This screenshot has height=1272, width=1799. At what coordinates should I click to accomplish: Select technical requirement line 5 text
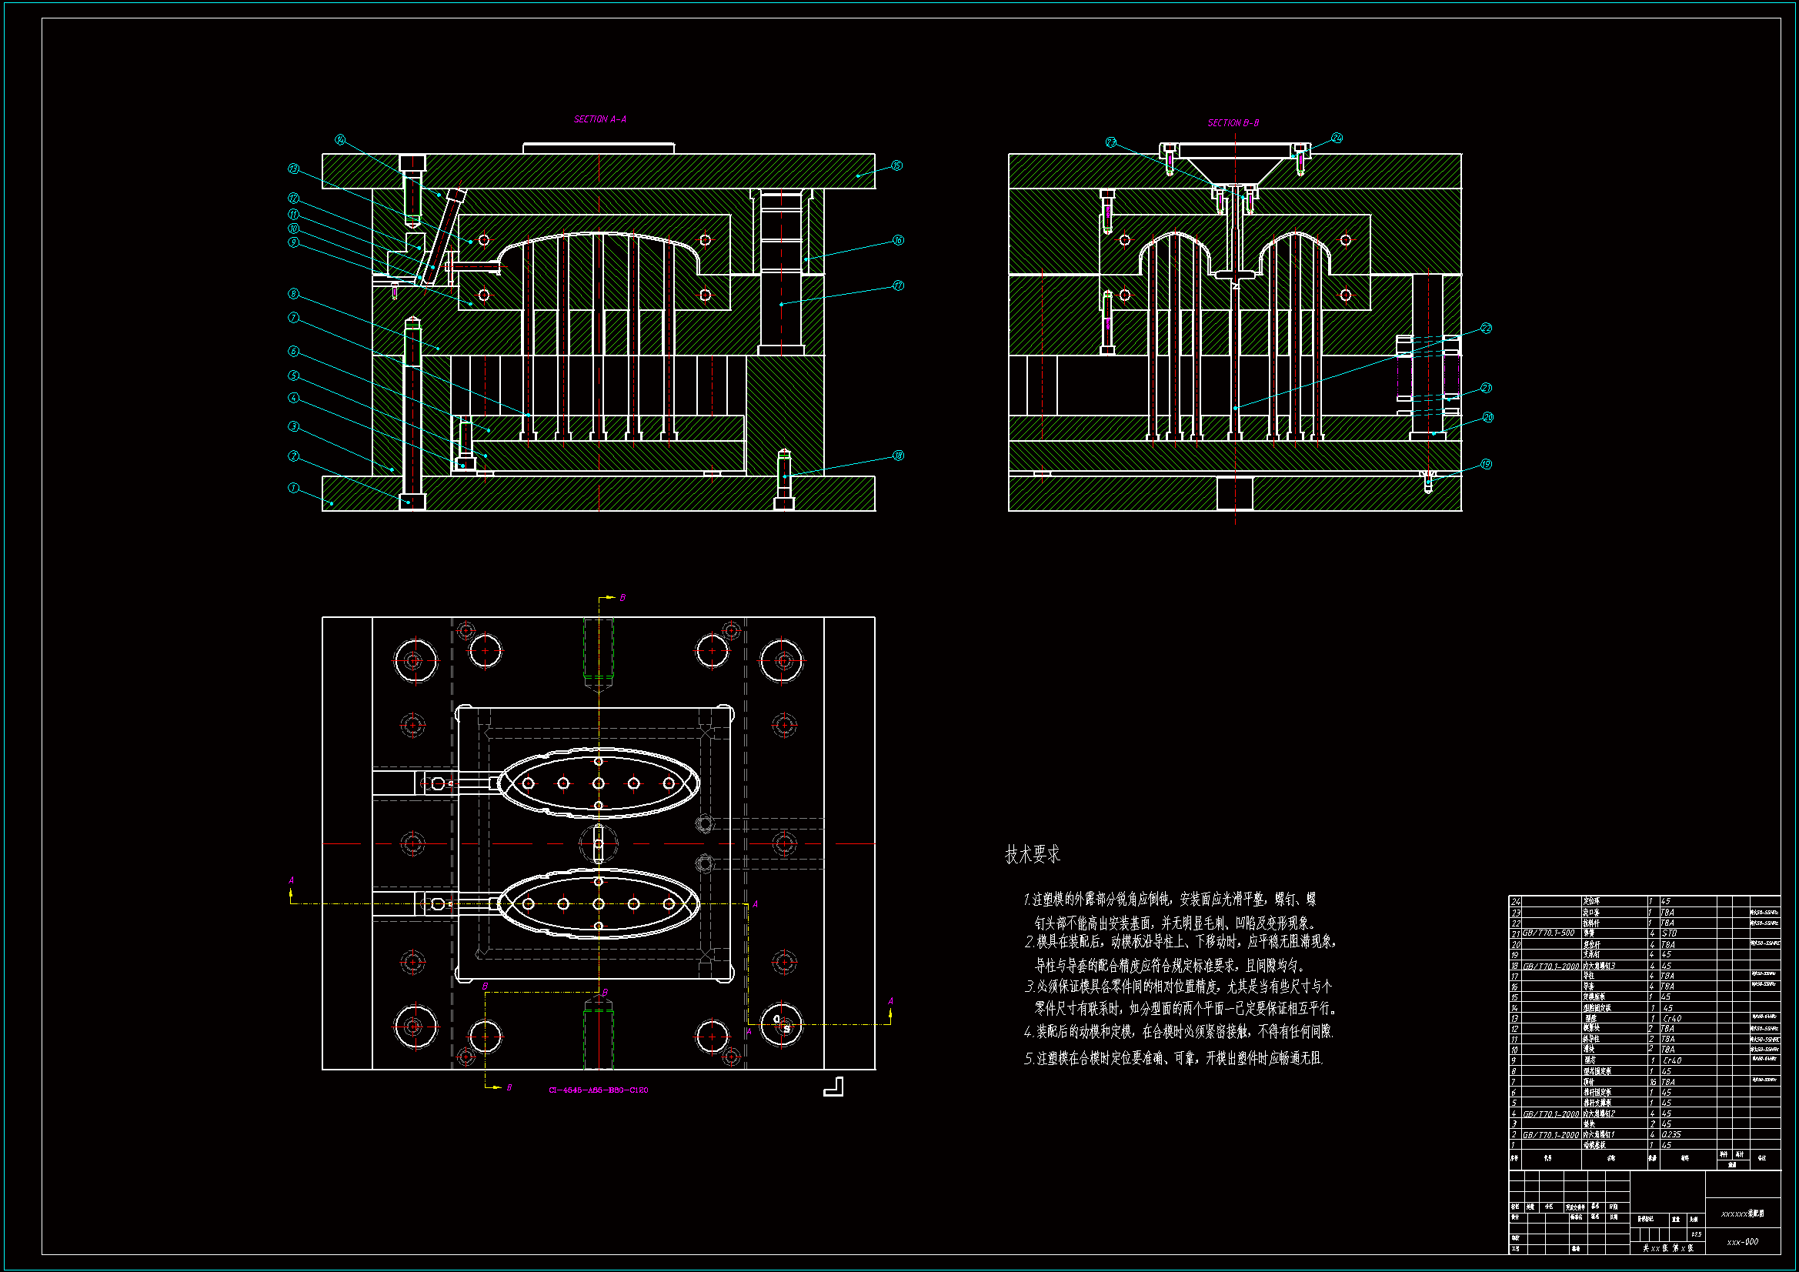[1173, 1058]
